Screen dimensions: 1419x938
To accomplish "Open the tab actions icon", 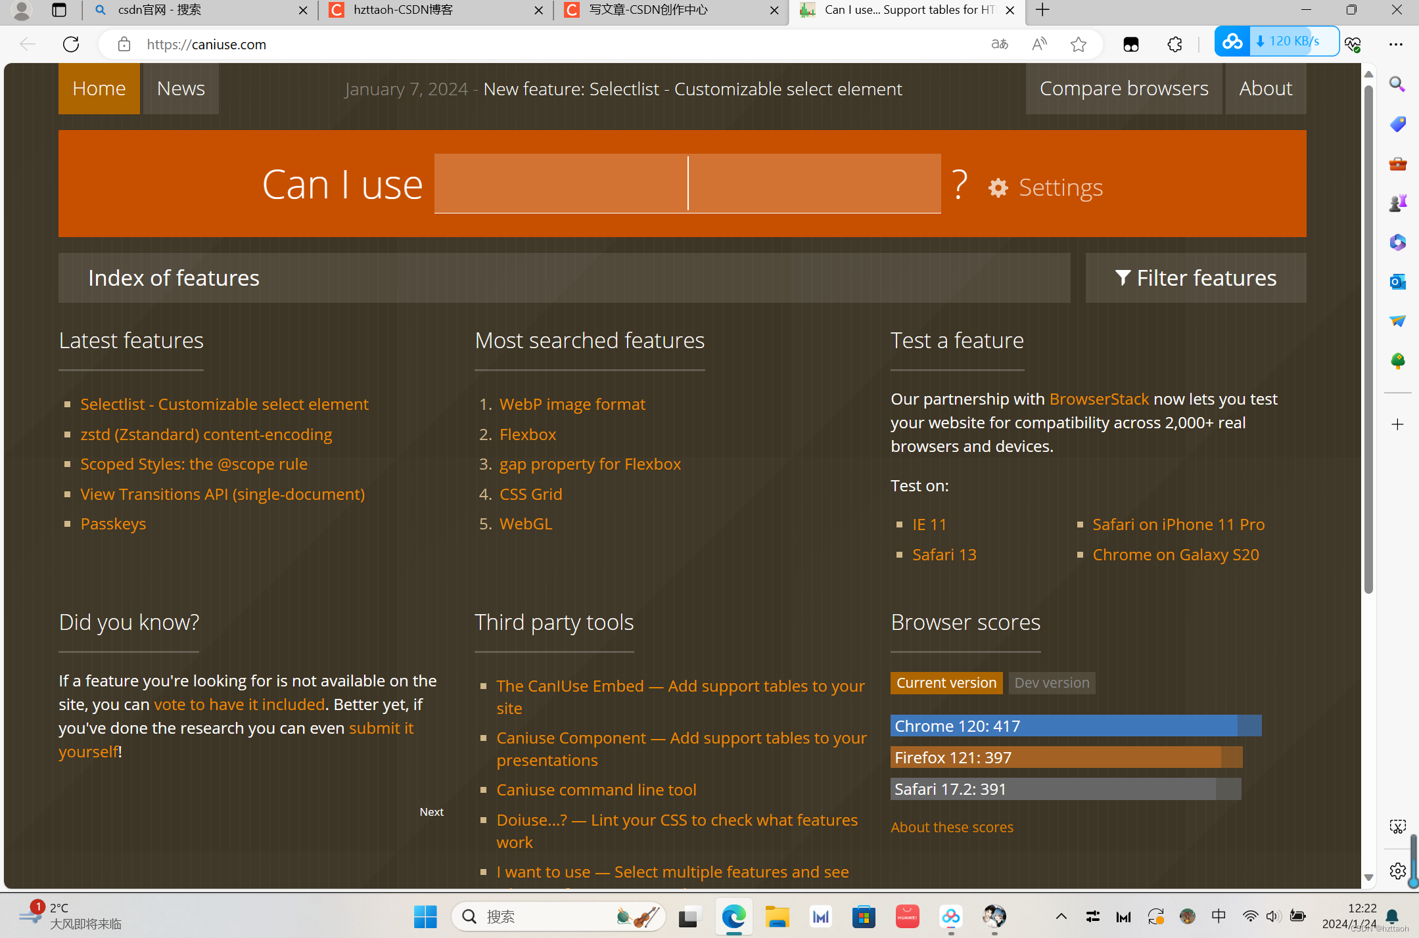I will click(x=59, y=10).
